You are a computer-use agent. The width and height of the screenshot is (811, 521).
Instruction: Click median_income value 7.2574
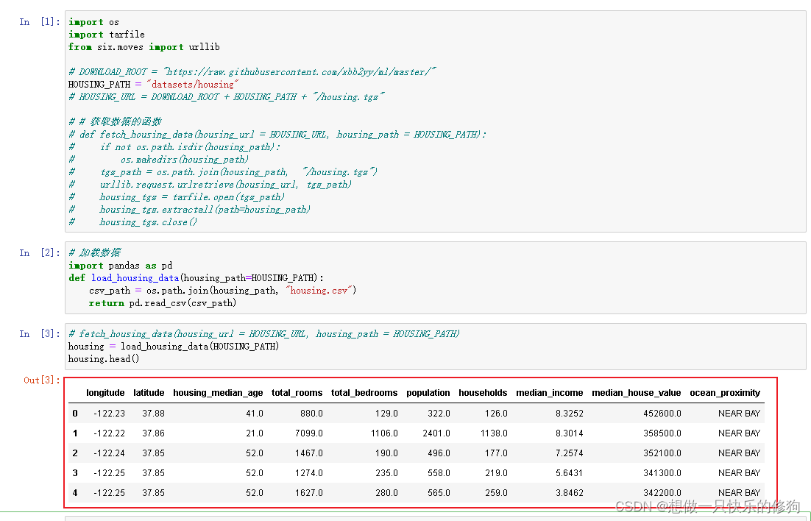coord(570,453)
